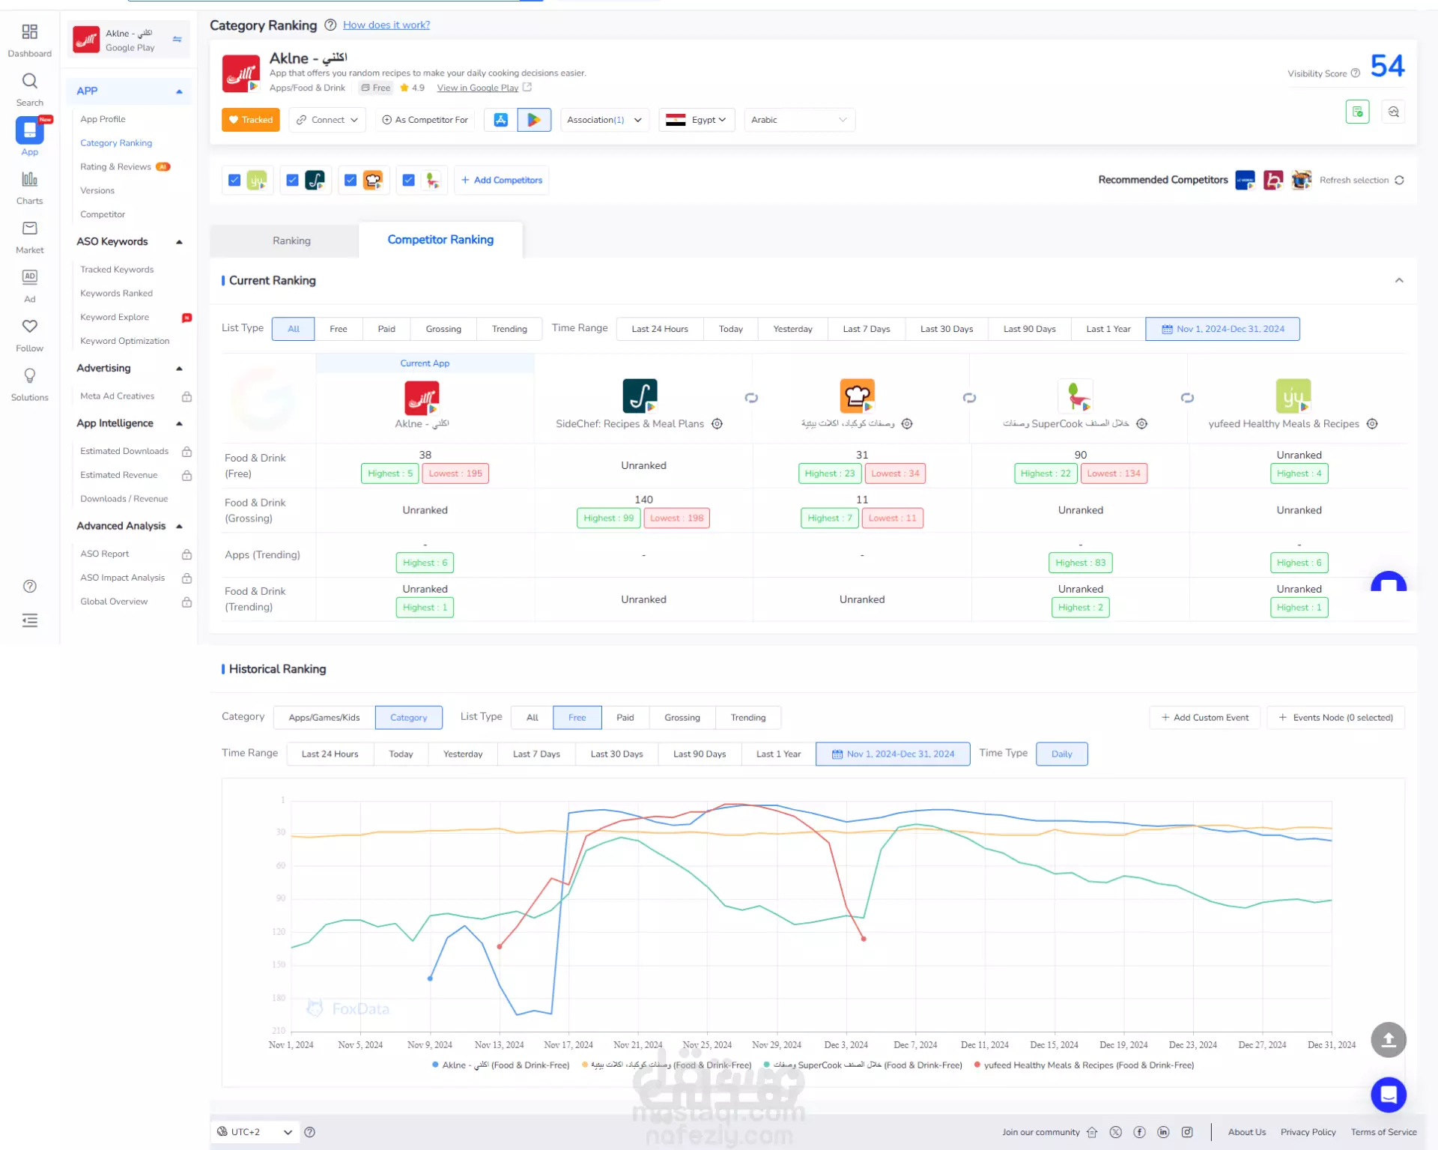Open App Profile in sidebar
1438x1150 pixels.
(103, 119)
